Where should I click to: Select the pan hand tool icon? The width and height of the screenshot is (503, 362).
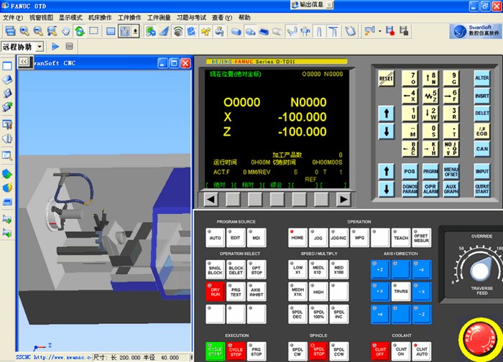coord(66,31)
